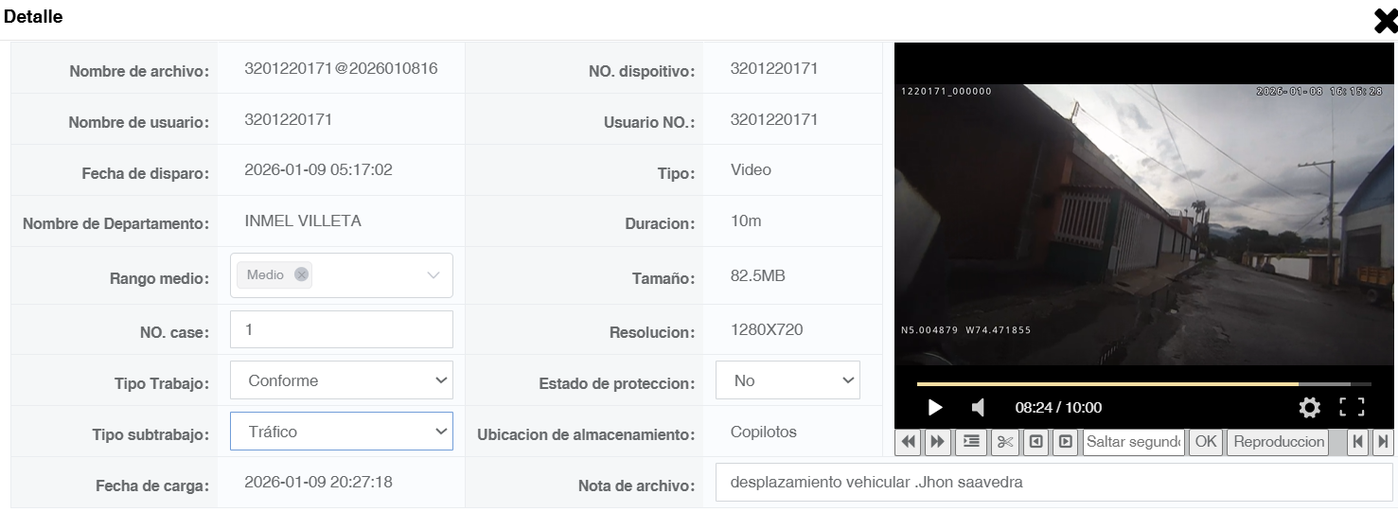The width and height of the screenshot is (1398, 512).
Task: Seek on the video progress bar
Action: [1144, 384]
